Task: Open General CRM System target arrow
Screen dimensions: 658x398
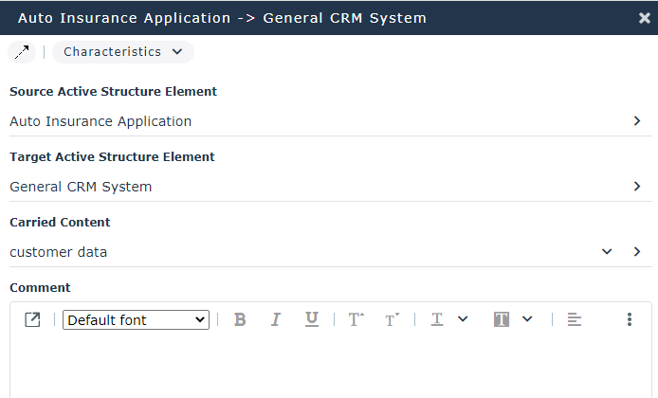Action: click(637, 187)
